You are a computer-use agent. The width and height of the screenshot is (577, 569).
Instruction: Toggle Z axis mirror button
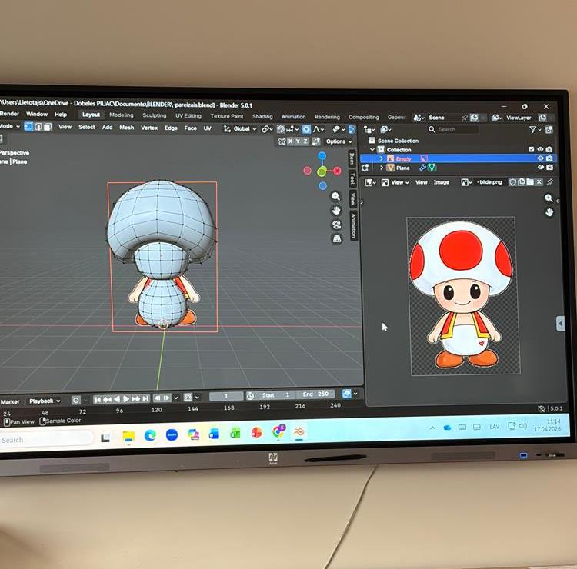point(305,141)
